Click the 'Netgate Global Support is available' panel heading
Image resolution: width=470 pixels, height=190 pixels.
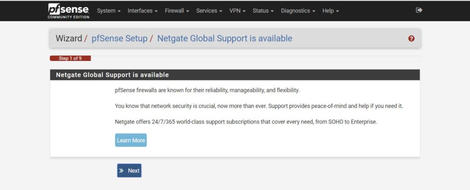(x=112, y=75)
